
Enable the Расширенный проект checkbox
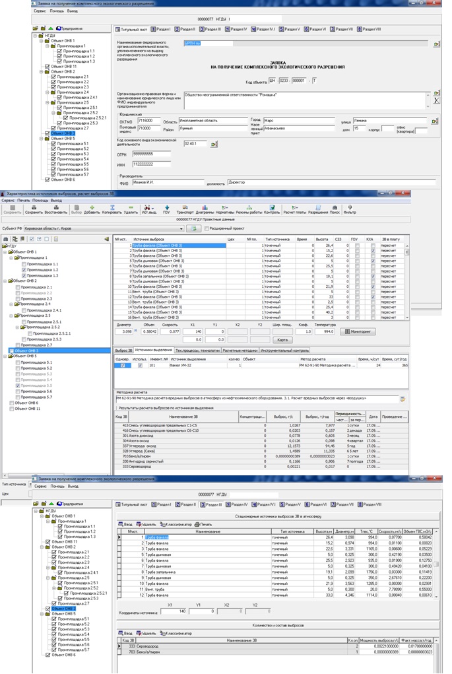(207, 228)
